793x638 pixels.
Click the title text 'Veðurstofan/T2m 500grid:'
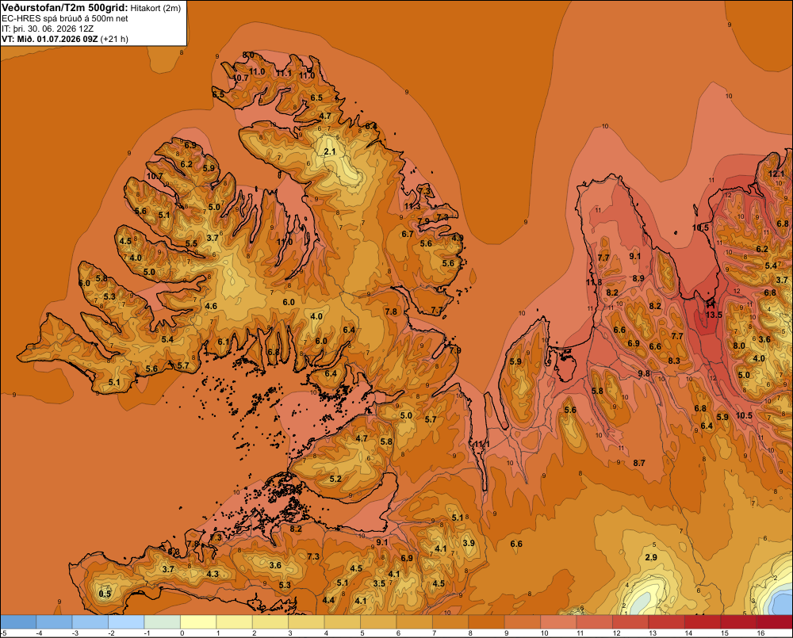coord(65,7)
